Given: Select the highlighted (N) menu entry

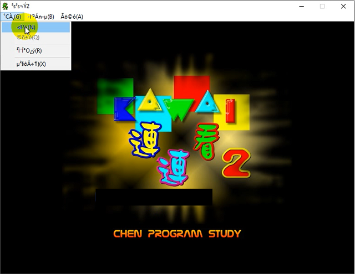Looking at the screenshot, I should point(35,27).
